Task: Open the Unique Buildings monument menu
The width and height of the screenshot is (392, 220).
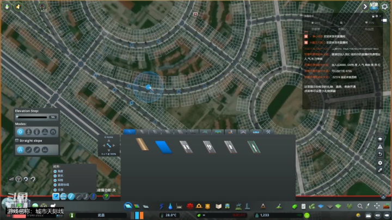Action: click(x=247, y=206)
